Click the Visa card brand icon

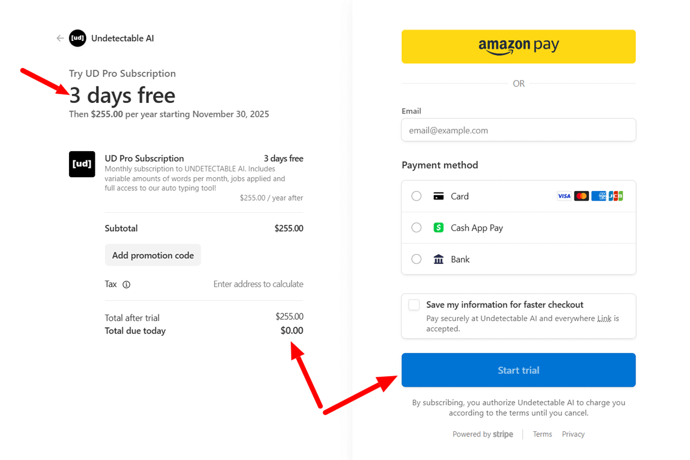click(x=564, y=195)
